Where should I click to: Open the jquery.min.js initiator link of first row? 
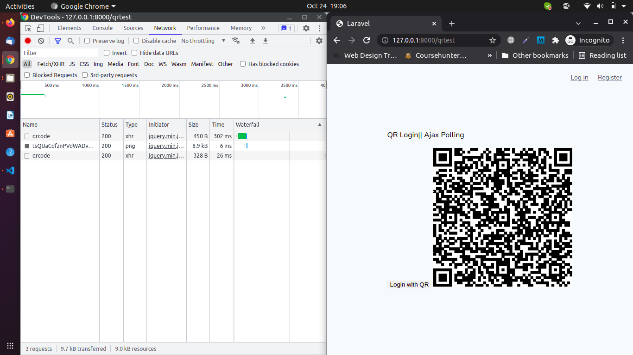pyautogui.click(x=166, y=136)
